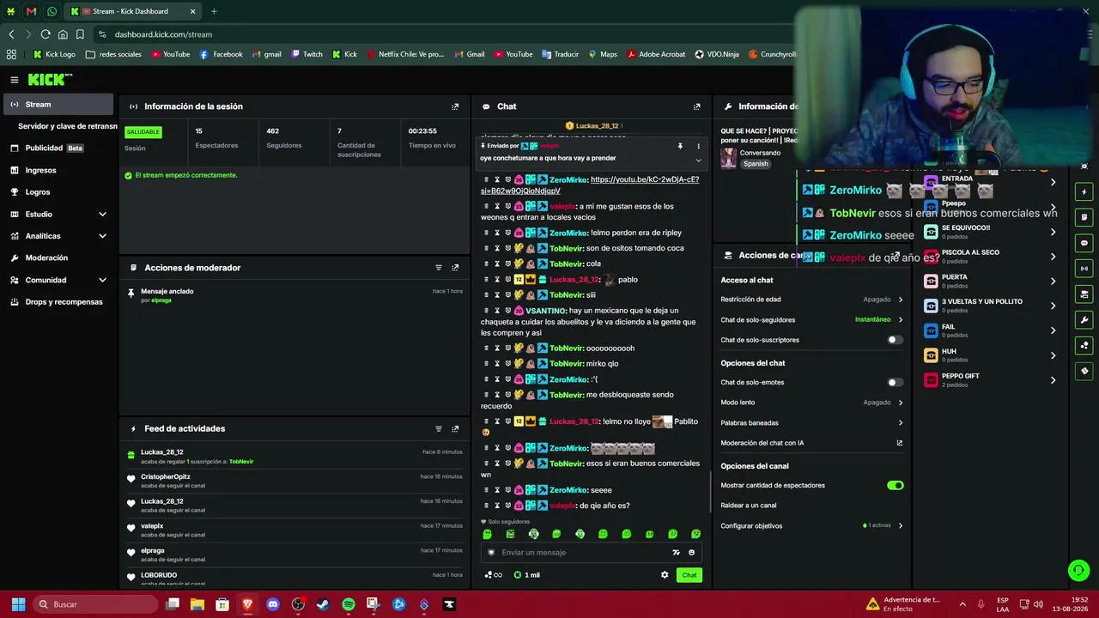Toggle Chat de solo-suscriptores switch
Screen dimensions: 1099x618
click(895, 340)
